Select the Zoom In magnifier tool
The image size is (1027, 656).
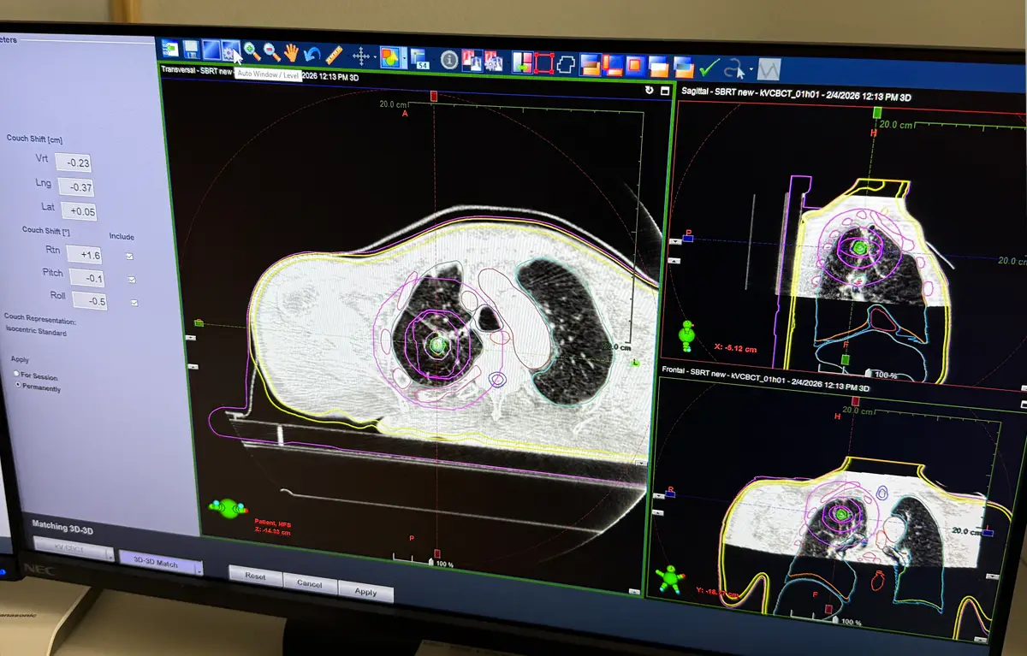[x=251, y=53]
